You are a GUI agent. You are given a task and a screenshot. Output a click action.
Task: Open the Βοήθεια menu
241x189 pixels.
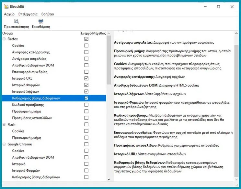(48, 14)
